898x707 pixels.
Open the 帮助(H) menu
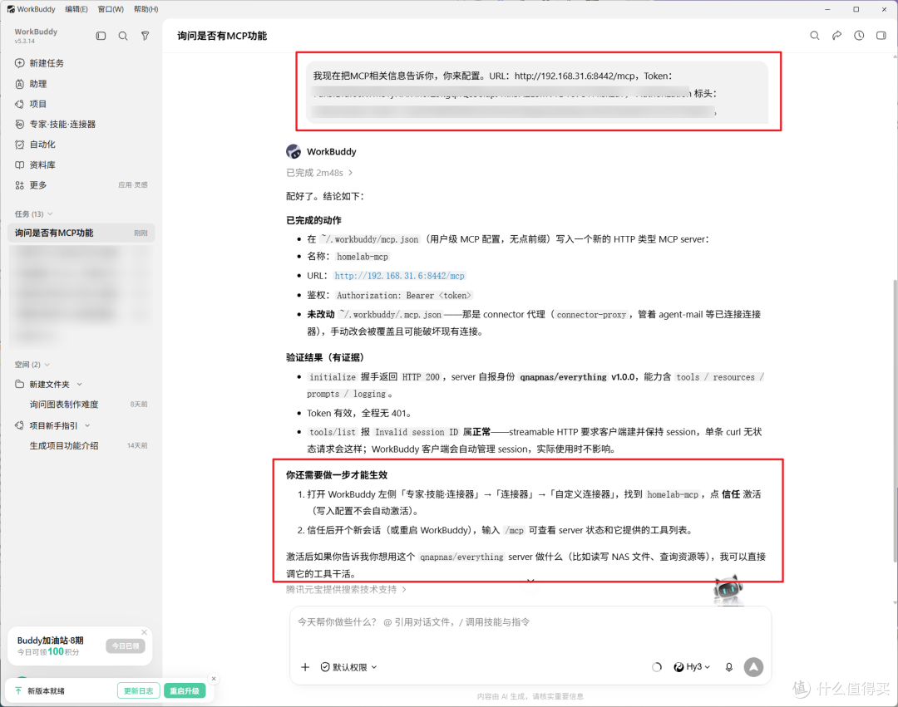(146, 9)
